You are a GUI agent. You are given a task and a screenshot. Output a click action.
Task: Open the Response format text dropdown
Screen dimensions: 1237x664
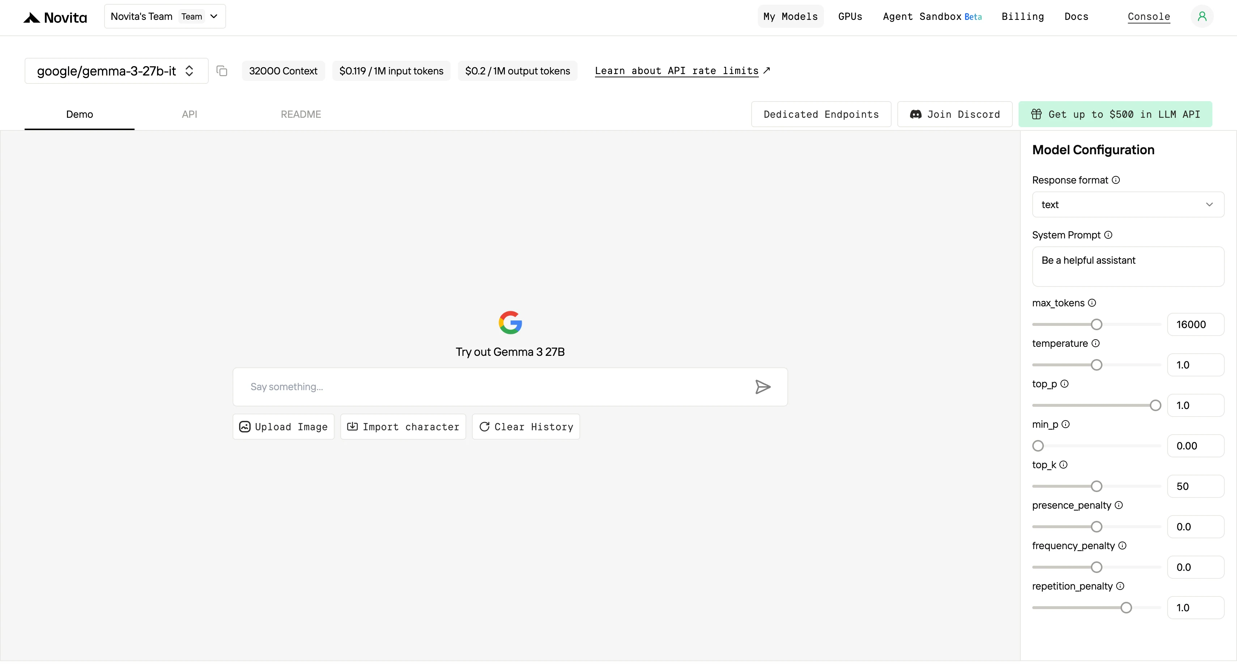point(1128,205)
